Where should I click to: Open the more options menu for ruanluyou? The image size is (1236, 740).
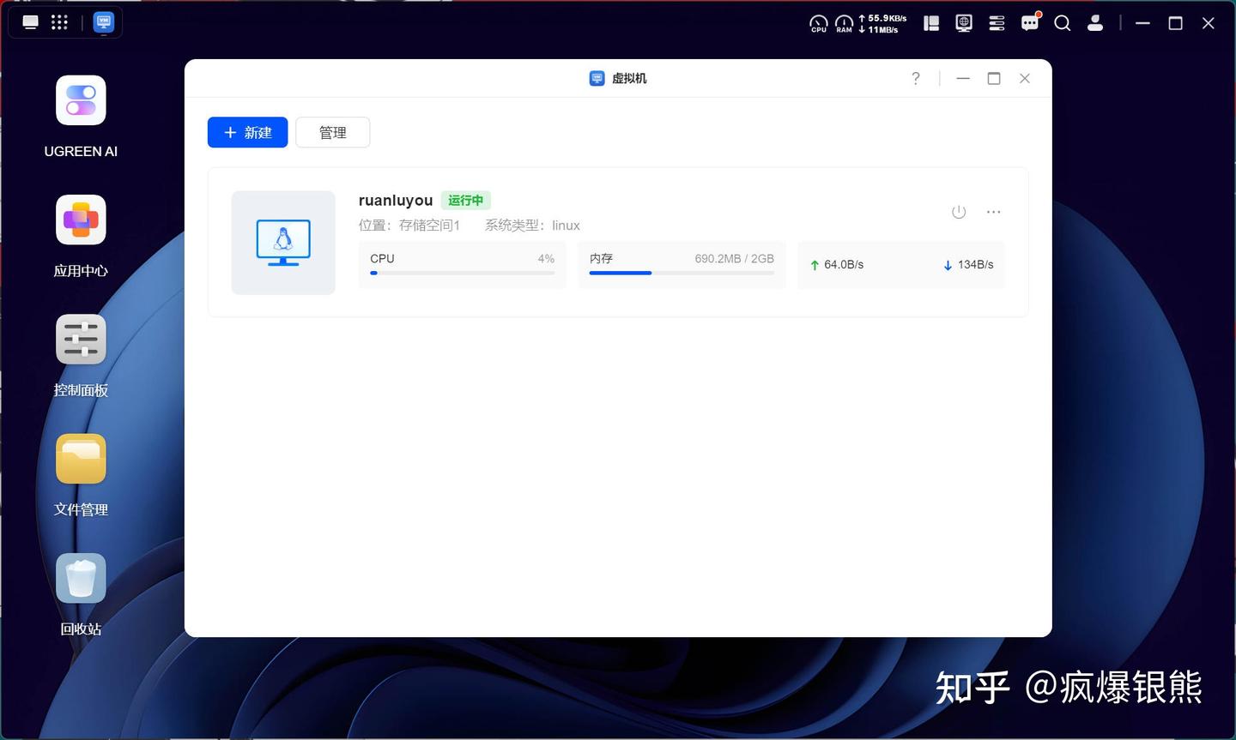[994, 212]
